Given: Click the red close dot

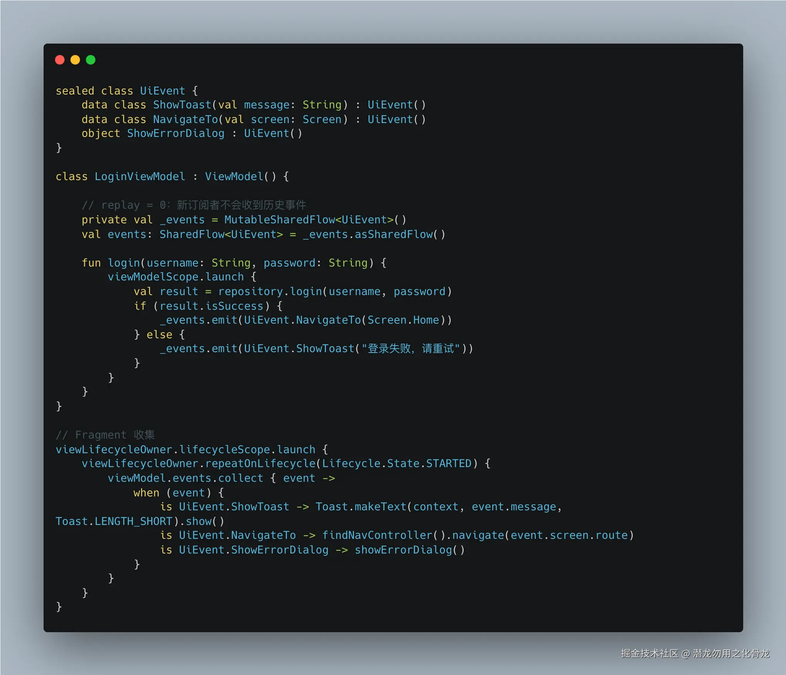Looking at the screenshot, I should 60,60.
